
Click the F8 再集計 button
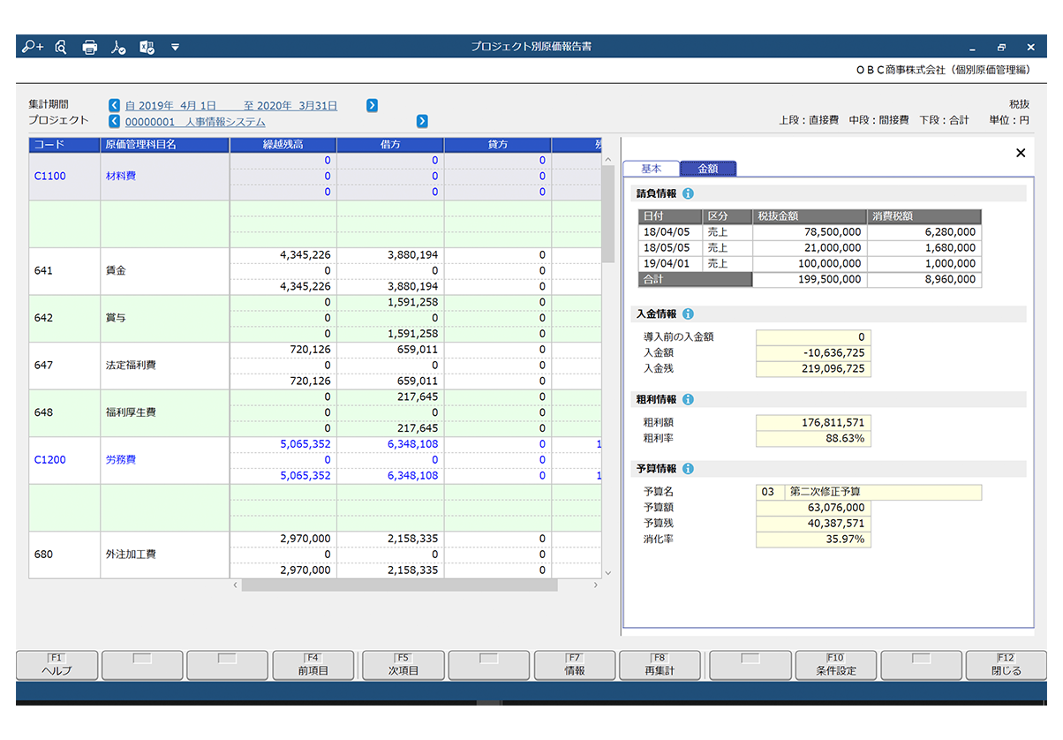[x=660, y=665]
